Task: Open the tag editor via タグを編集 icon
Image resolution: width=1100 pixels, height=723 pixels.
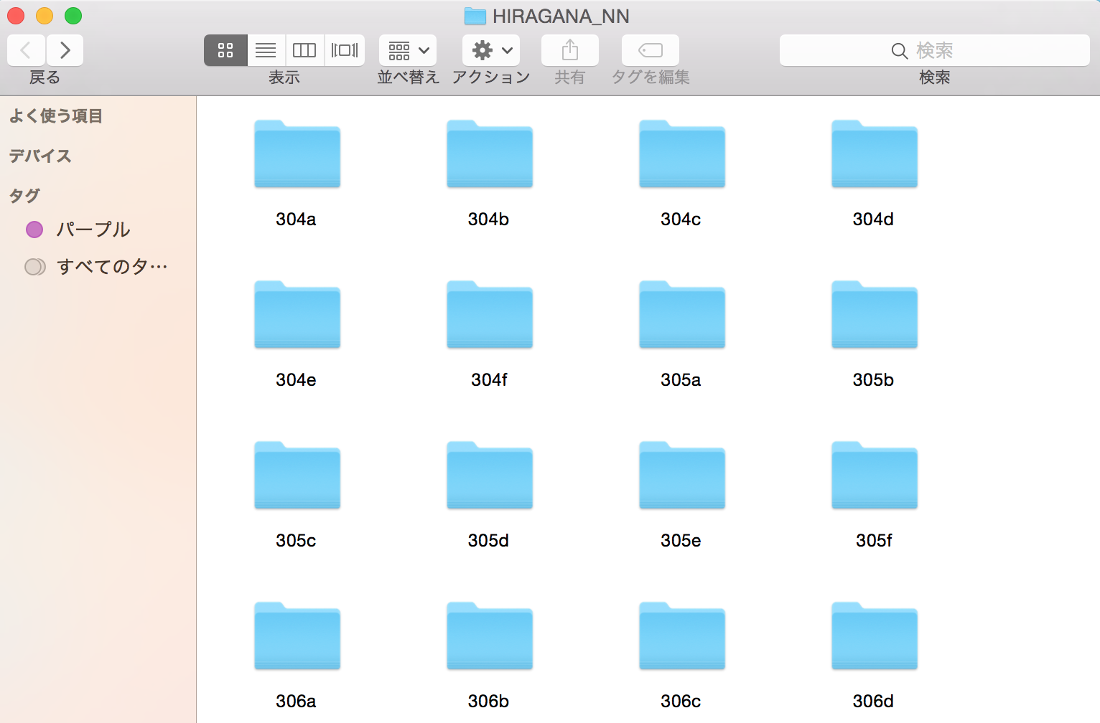Action: click(x=650, y=50)
